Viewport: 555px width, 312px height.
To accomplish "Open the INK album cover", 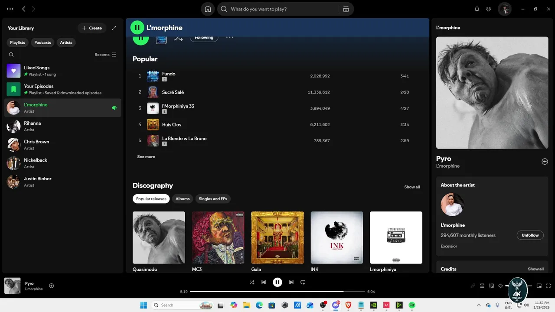I will (337, 237).
